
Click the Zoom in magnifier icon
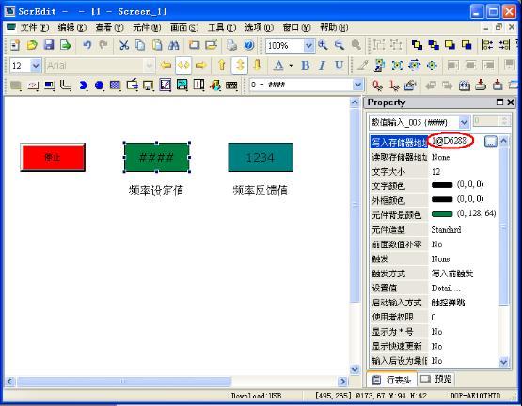pos(323,45)
